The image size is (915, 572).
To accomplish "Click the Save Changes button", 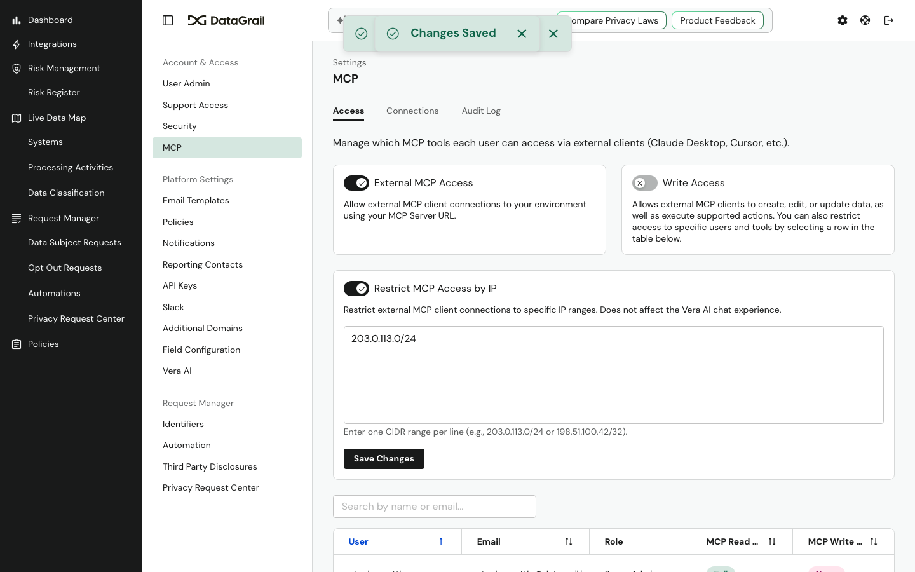I will pos(384,459).
